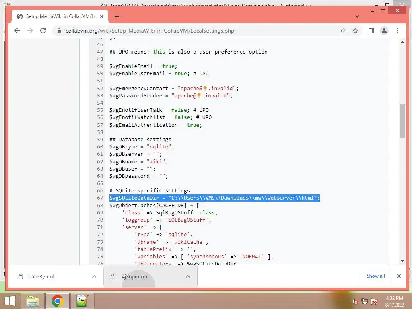Click the 'loggroup' => 'SQLBagOStuff' line

(x=166, y=220)
